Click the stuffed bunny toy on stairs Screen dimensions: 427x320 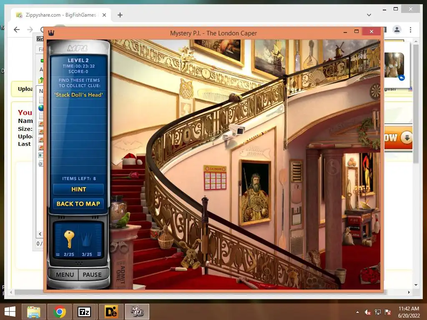(191, 255)
